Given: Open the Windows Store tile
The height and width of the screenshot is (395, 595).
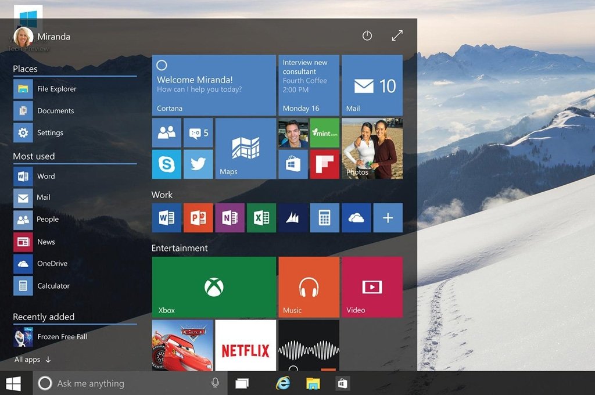Looking at the screenshot, I should [293, 164].
